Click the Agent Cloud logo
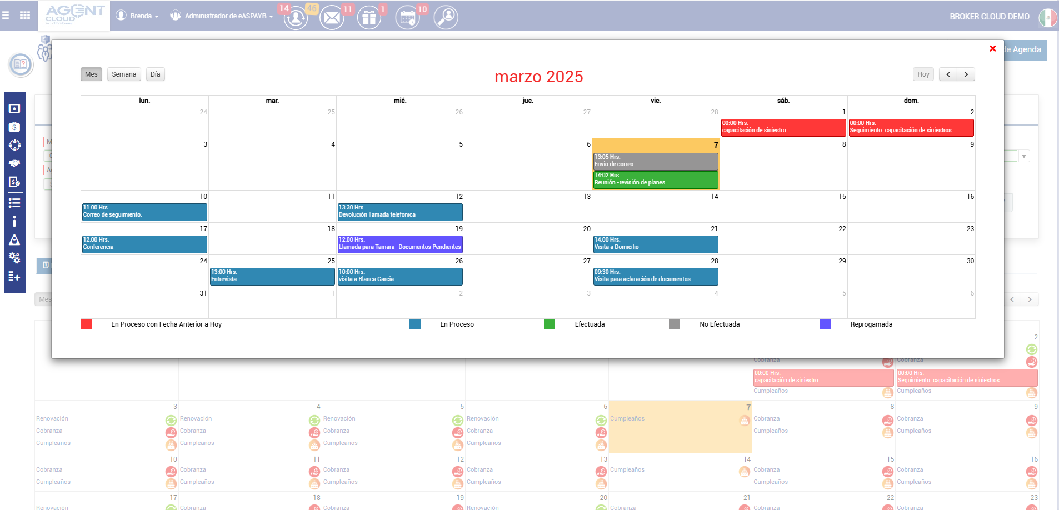This screenshot has height=510, width=1059. click(74, 15)
